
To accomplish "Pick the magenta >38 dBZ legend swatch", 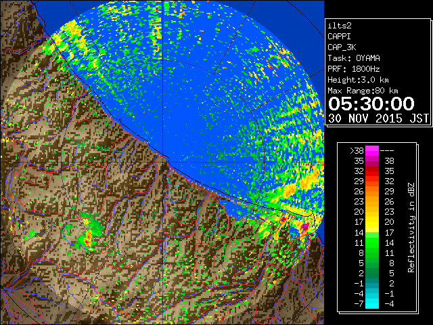I will (372, 150).
